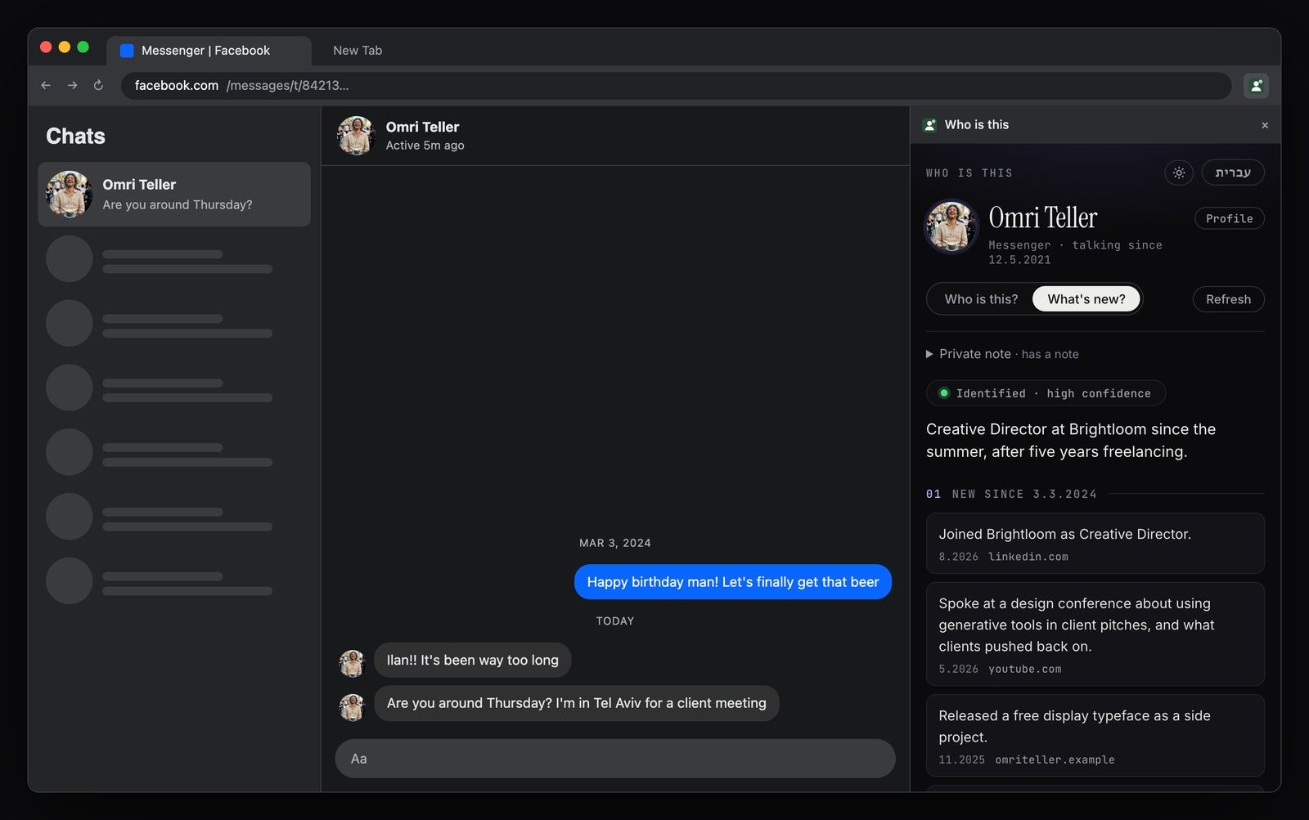Click the "talking since 12.5.2021" text
Image resolution: width=1309 pixels, height=820 pixels.
click(x=1075, y=252)
